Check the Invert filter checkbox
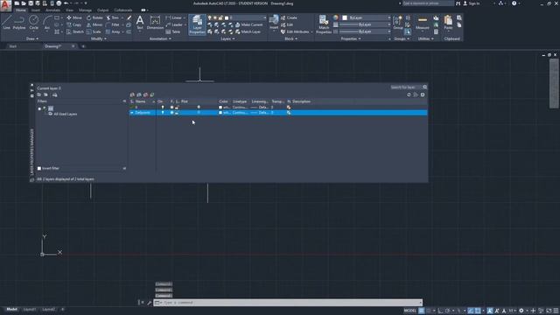Image resolution: width=560 pixels, height=315 pixels. click(39, 168)
